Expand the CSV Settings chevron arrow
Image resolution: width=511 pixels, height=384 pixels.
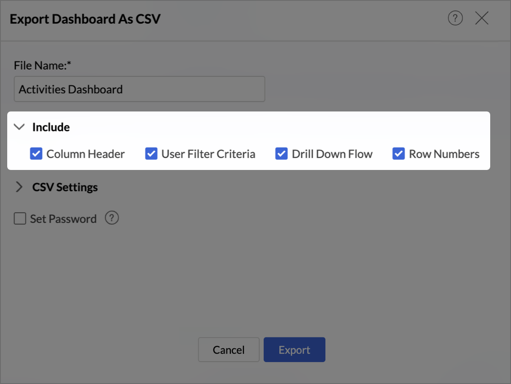click(19, 187)
